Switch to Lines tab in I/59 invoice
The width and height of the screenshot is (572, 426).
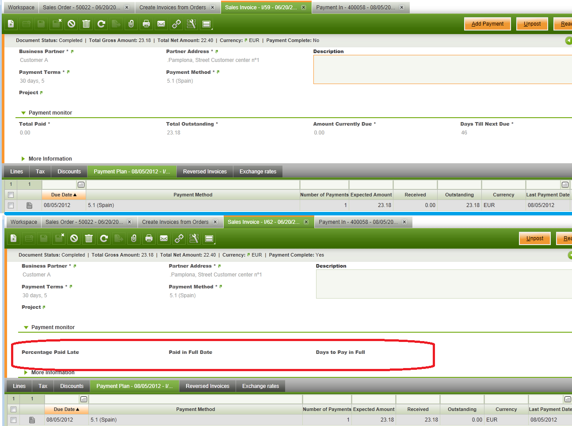[x=16, y=172]
